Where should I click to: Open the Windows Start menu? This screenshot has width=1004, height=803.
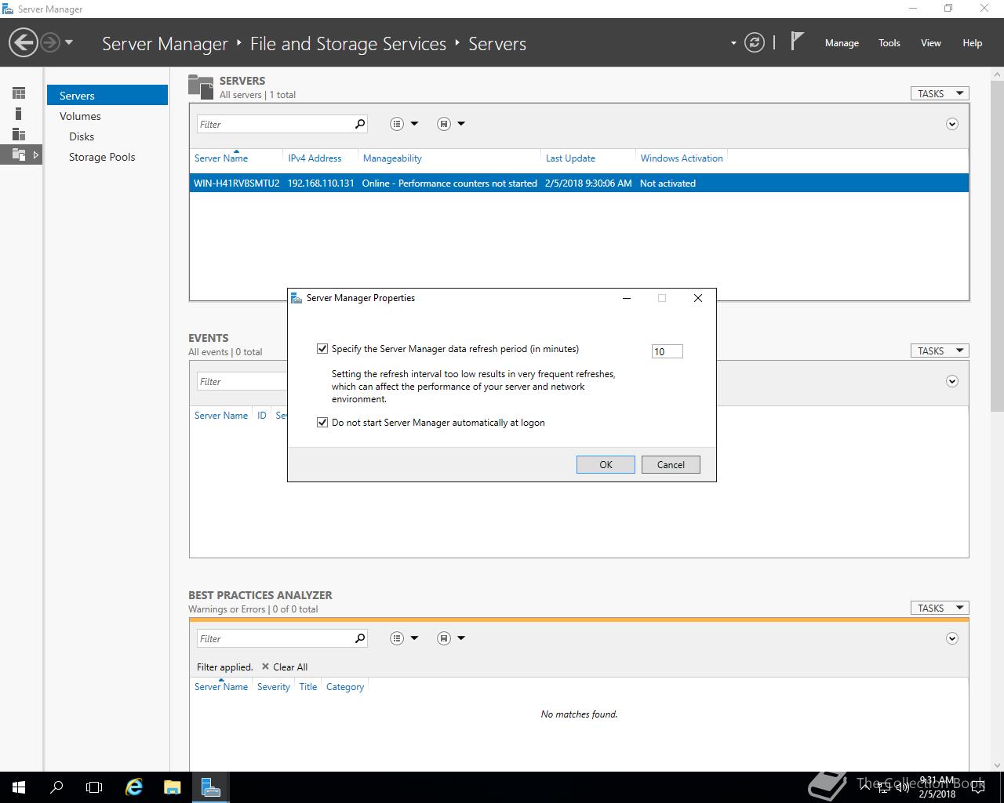click(x=19, y=787)
